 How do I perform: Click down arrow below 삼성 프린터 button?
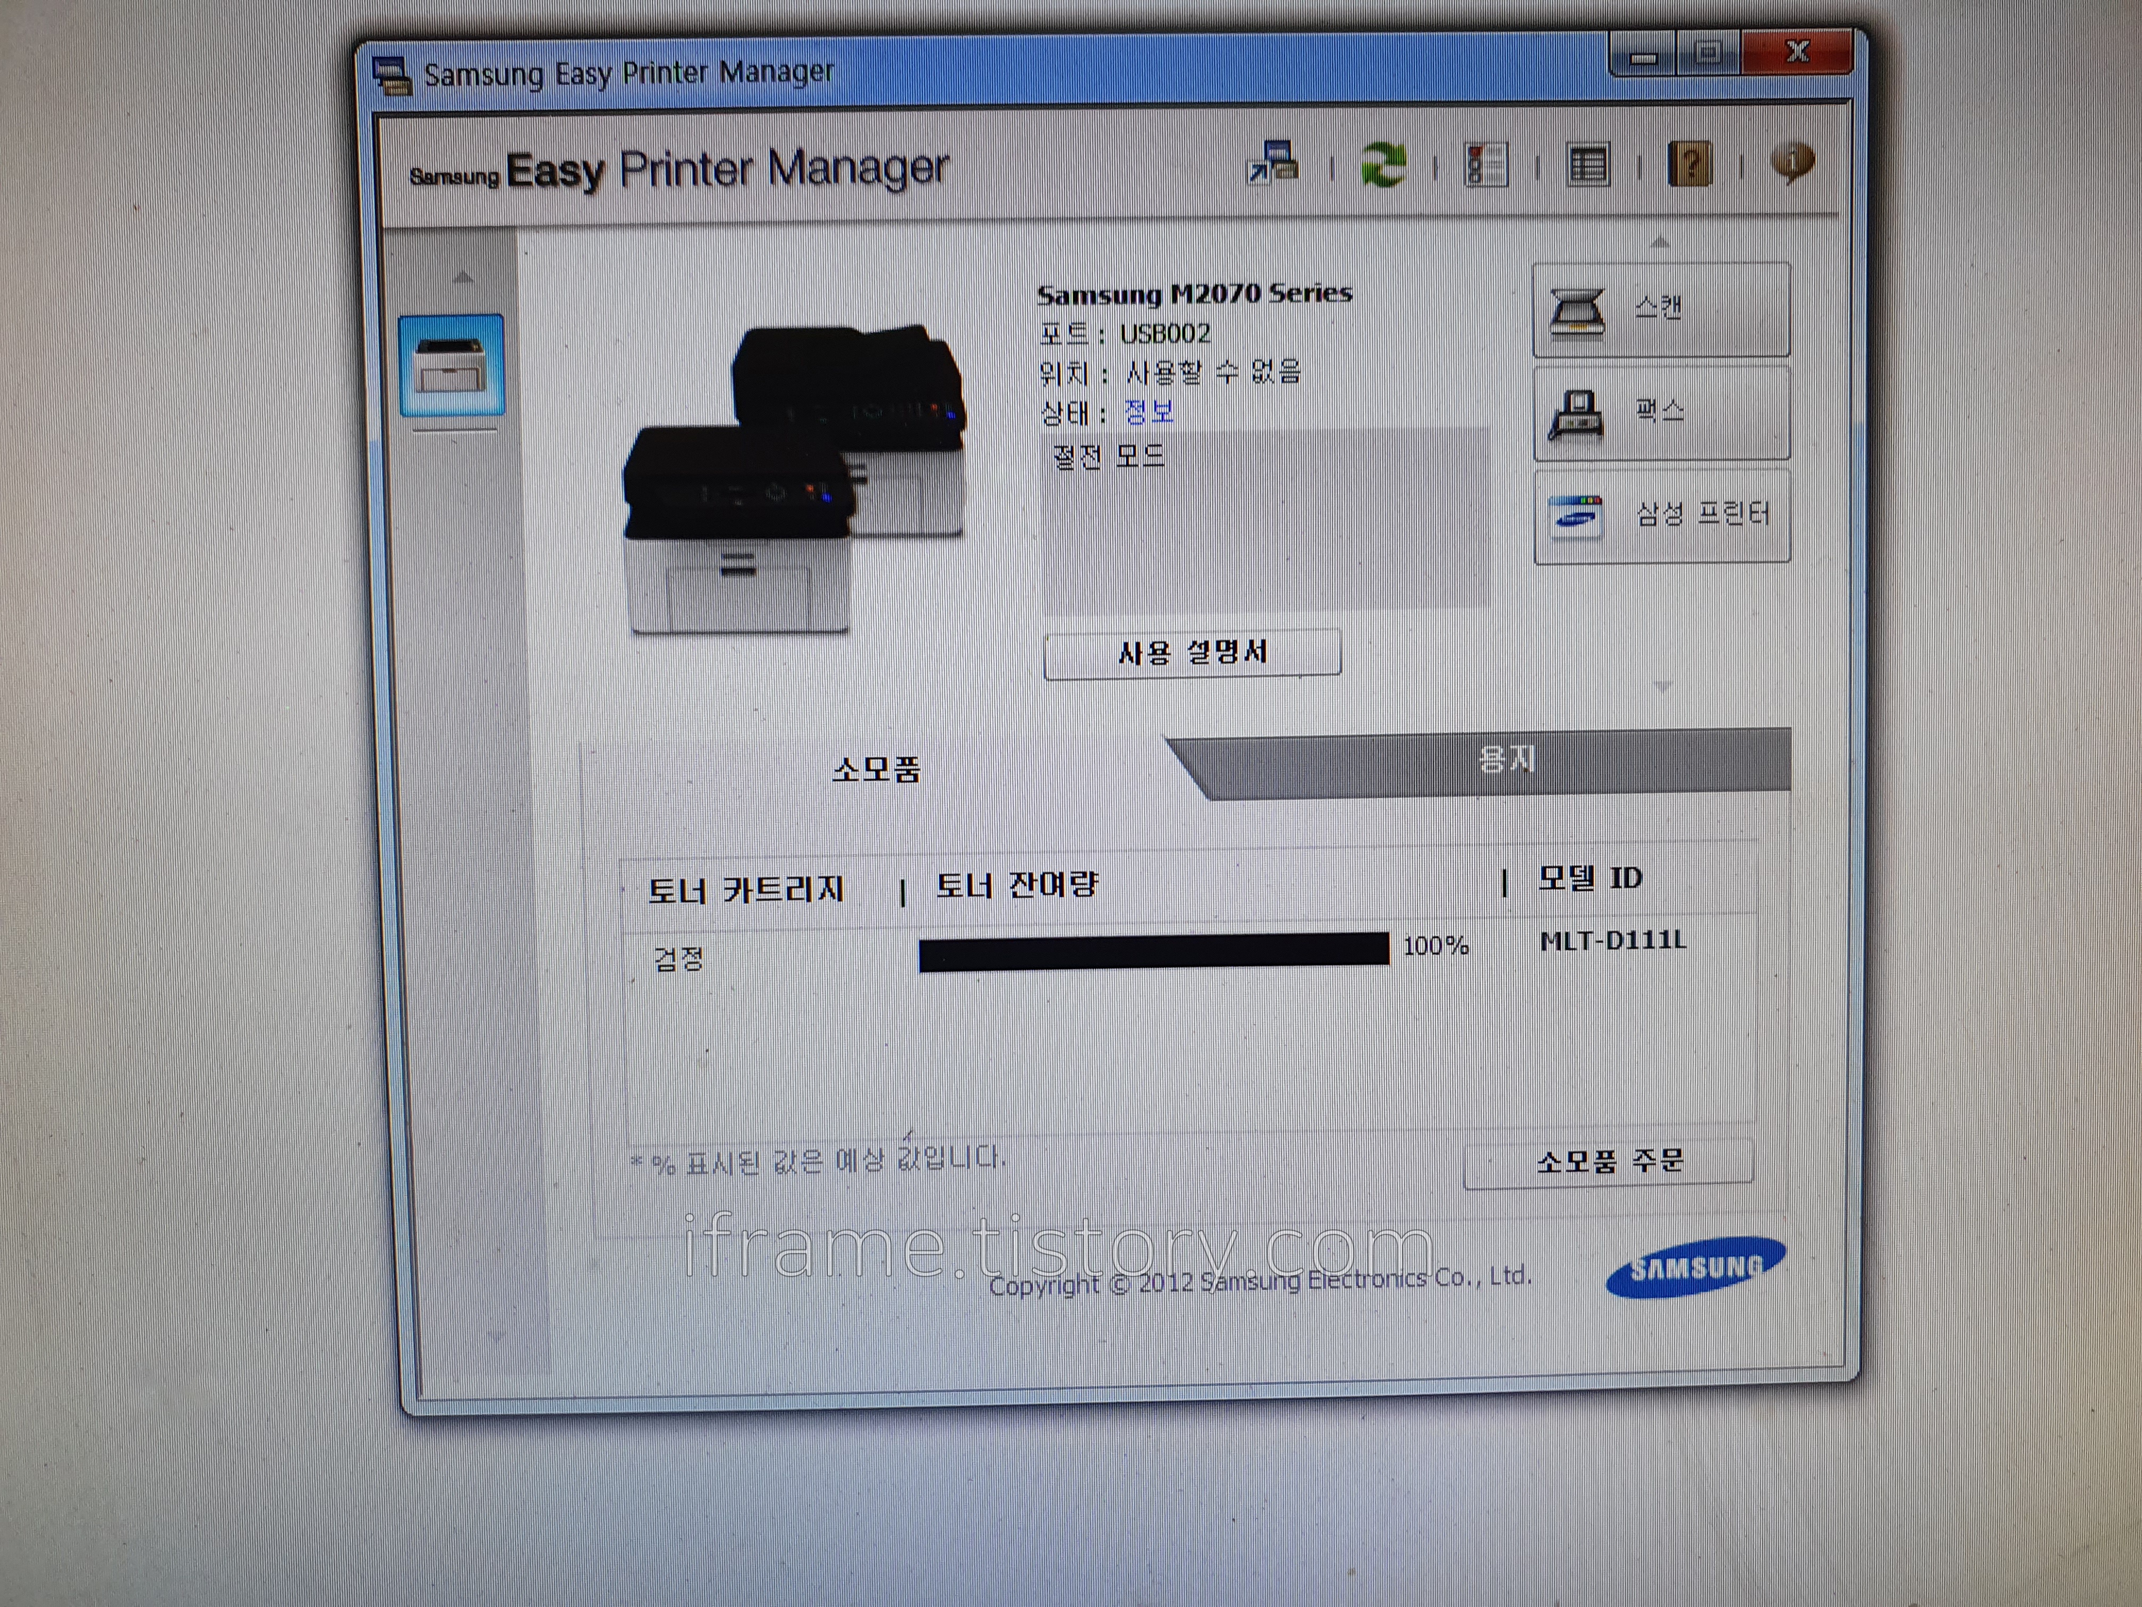[x=1663, y=686]
